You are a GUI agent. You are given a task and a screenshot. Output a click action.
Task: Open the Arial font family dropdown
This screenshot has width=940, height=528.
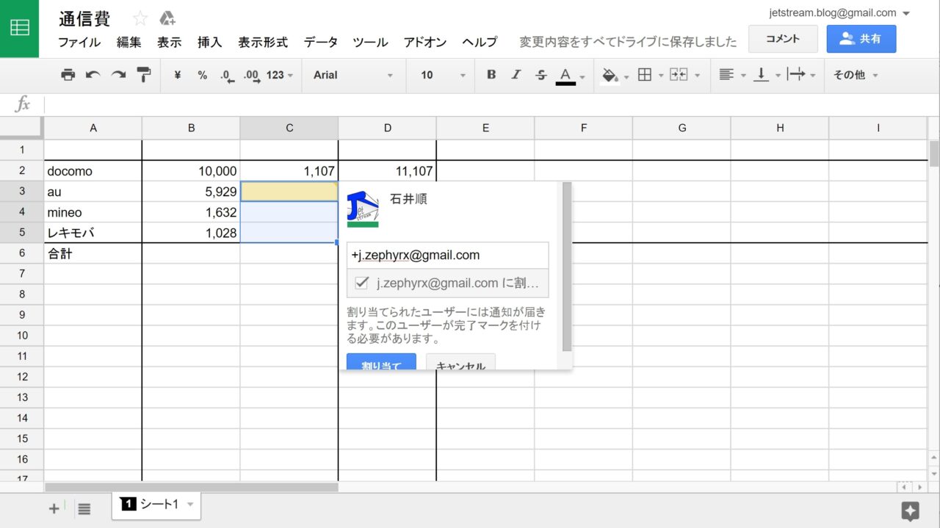point(352,75)
